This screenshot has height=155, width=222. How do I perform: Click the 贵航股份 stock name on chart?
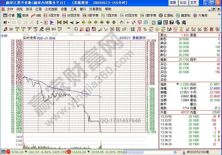(x=139, y=38)
